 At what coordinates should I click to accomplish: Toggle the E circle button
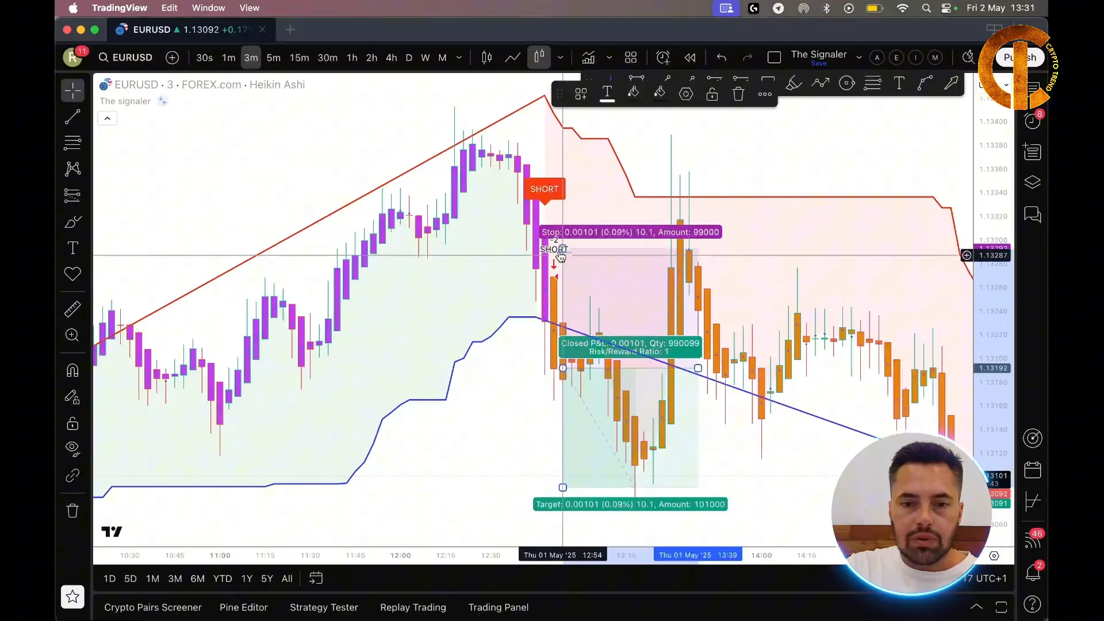(x=896, y=57)
